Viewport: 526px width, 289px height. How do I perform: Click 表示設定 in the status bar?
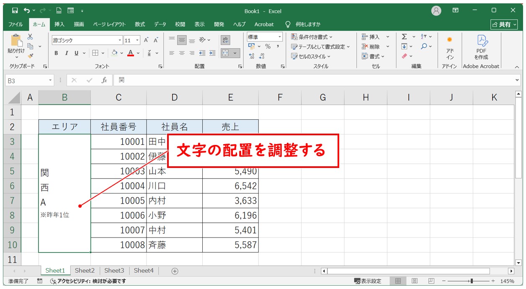click(368, 281)
